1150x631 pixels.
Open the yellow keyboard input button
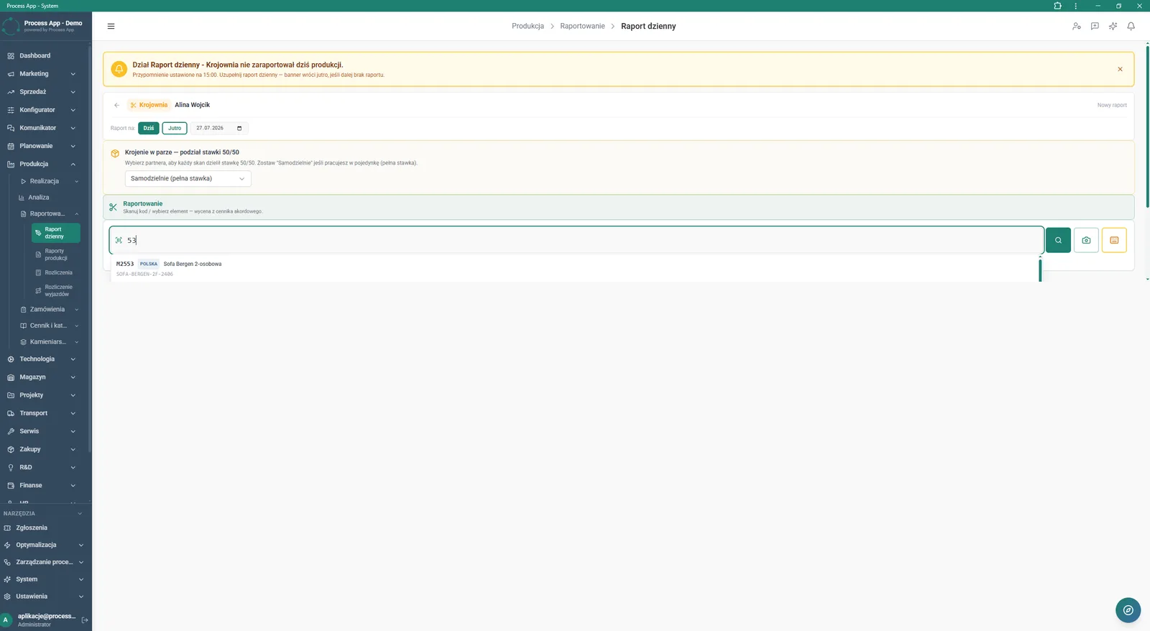(x=1114, y=240)
